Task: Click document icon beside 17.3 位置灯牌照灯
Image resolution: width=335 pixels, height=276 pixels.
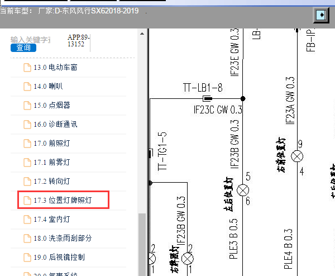Action: tap(27, 201)
